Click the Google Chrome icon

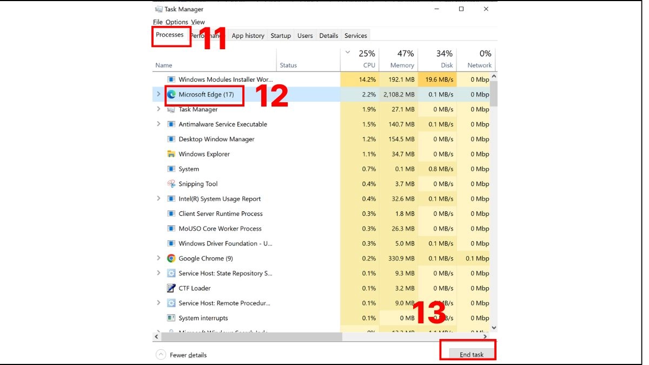click(171, 258)
